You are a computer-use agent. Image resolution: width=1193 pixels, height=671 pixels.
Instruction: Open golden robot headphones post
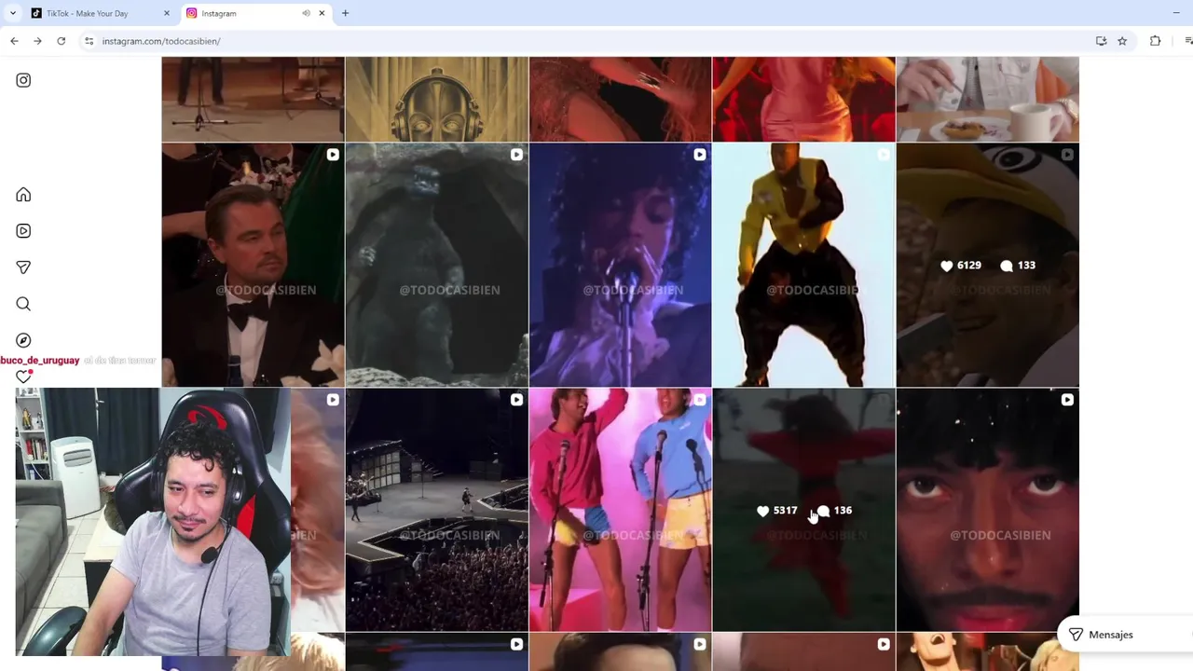click(436, 99)
